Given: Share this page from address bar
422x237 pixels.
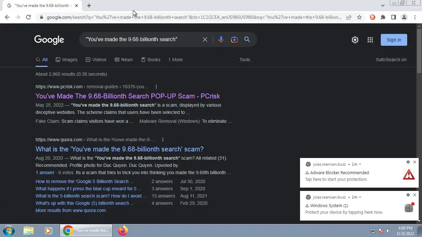Looking at the screenshot, I should click(x=349, y=17).
